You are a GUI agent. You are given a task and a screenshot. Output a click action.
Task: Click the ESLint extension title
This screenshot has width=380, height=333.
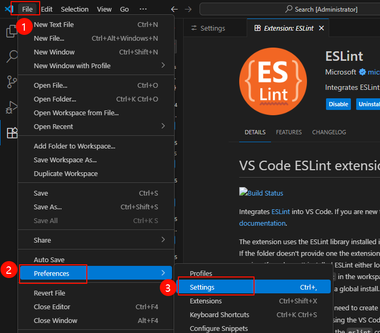[344, 56]
